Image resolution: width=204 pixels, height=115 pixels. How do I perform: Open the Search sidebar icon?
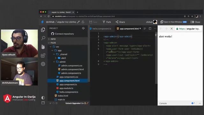coord(43,38)
